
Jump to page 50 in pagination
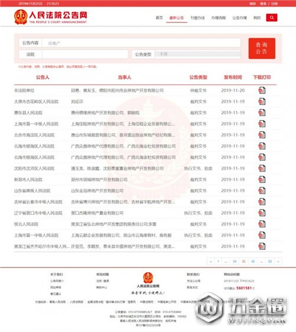click(270, 262)
